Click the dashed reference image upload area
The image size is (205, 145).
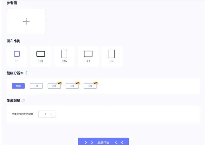point(26,22)
